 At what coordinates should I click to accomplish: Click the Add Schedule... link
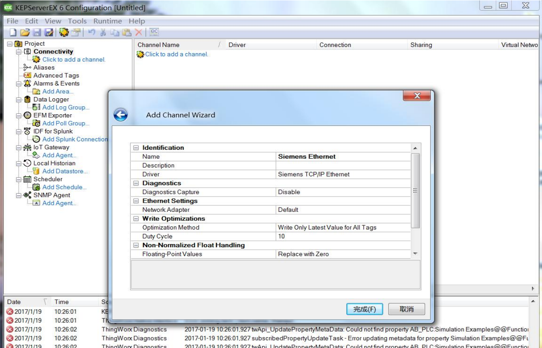click(64, 187)
